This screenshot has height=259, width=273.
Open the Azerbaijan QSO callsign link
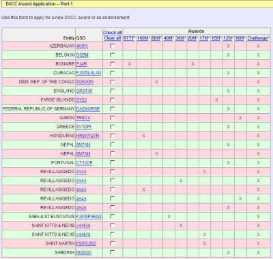point(82,46)
